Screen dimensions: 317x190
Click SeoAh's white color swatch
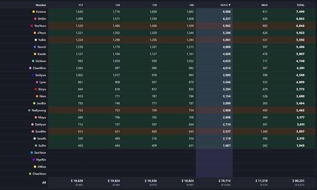(34, 138)
